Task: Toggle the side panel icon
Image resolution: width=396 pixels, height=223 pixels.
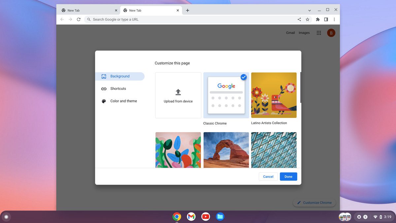Action: coord(326,19)
